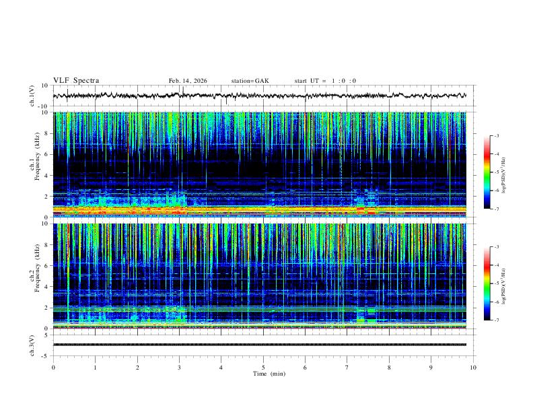Click the "5" tick on ch.3(V) axis
The height and width of the screenshot is (412, 533).
(46, 335)
